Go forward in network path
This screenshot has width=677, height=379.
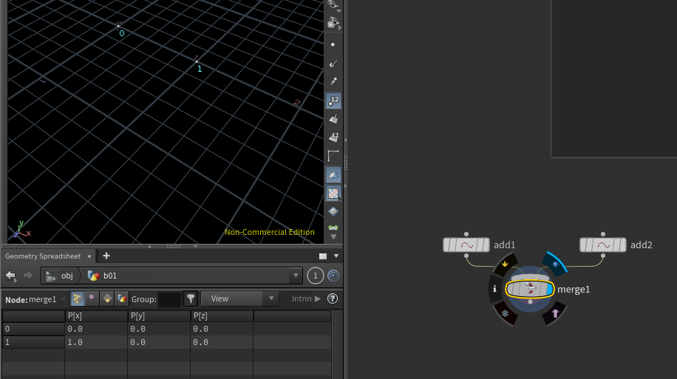tap(27, 276)
